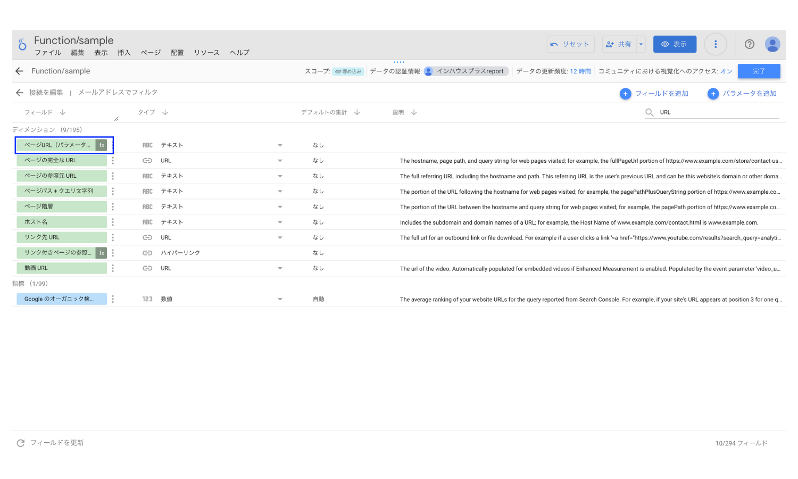
Task: Open the options menu on the 動画 URL row
Action: [112, 268]
